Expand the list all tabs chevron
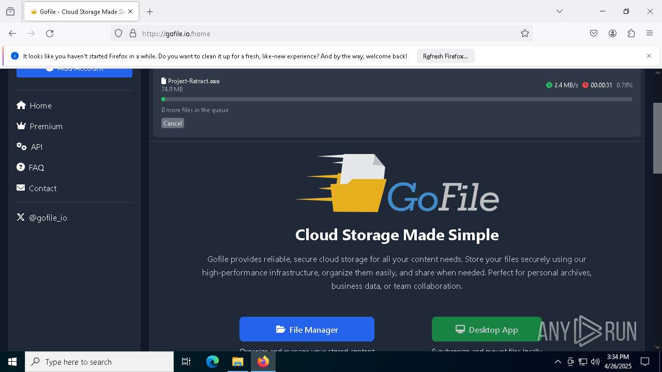The height and width of the screenshot is (372, 662). (560, 11)
